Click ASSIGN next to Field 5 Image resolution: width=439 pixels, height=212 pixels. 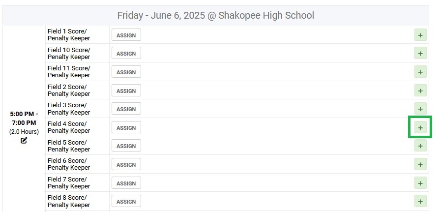click(126, 146)
